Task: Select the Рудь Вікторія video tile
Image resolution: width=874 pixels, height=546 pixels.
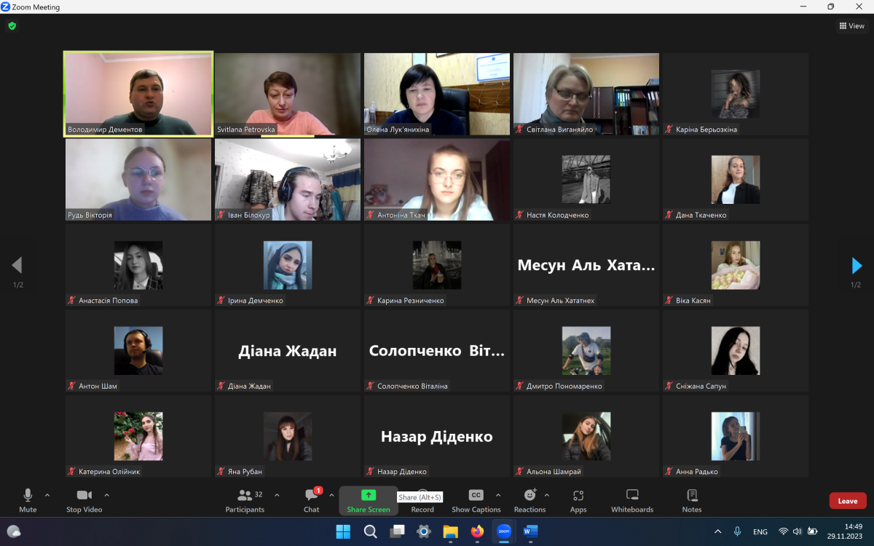Action: [138, 180]
